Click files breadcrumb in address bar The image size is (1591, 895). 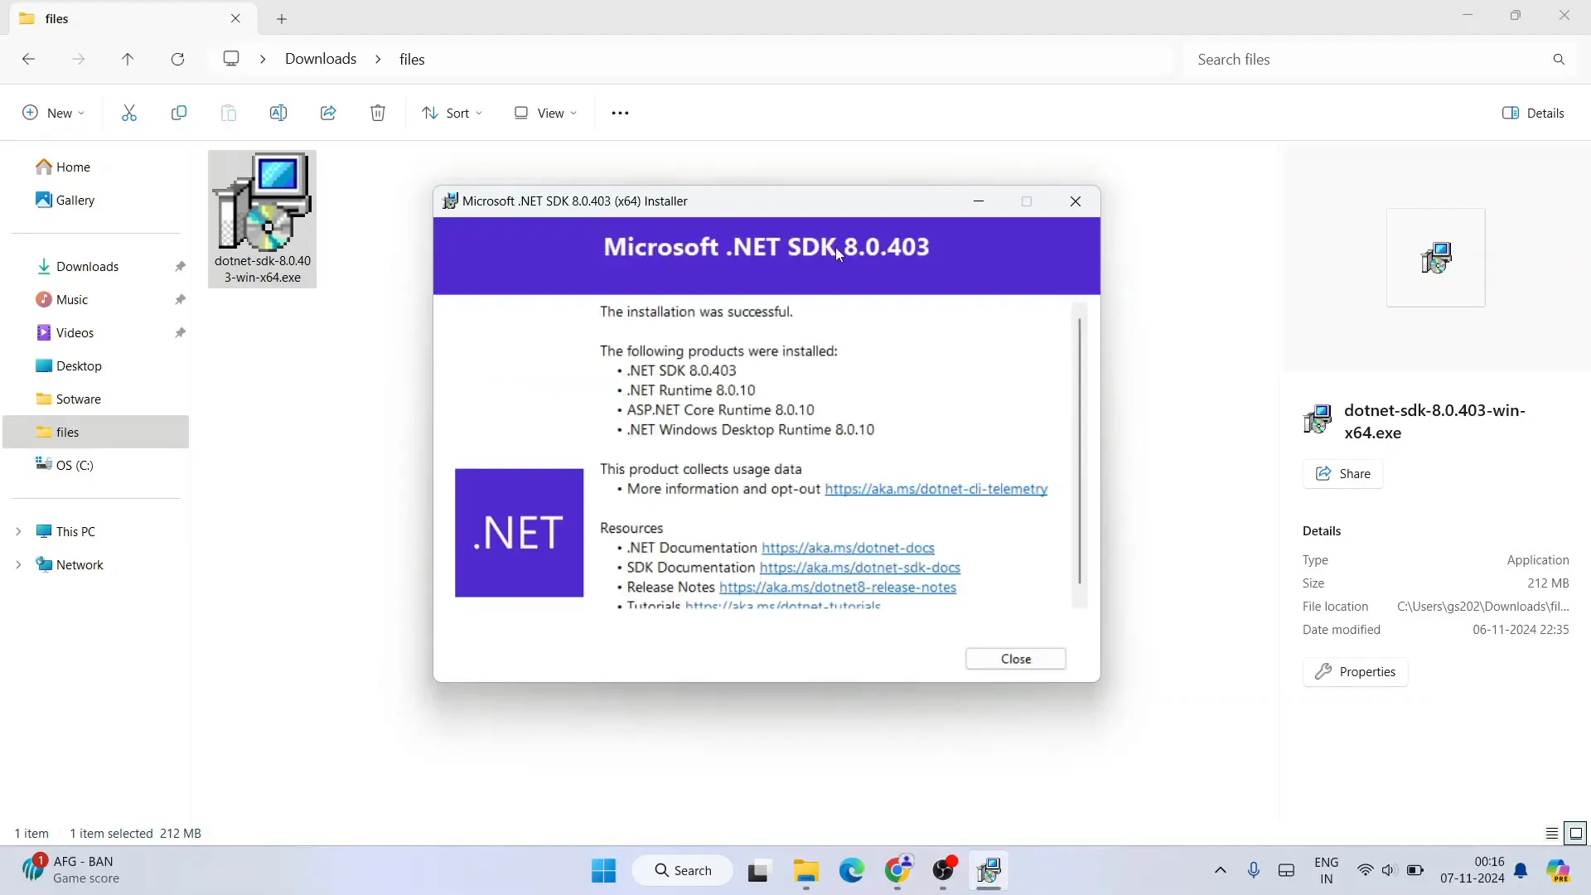coord(412,59)
